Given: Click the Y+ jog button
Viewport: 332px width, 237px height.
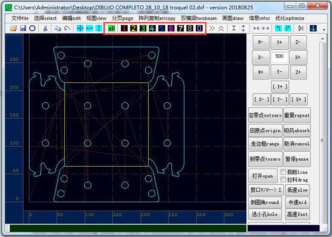Looking at the screenshot, I should coord(279,42).
